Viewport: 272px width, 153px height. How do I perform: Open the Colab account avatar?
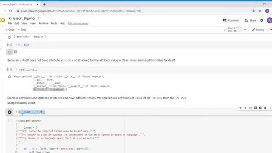[x=269, y=20]
